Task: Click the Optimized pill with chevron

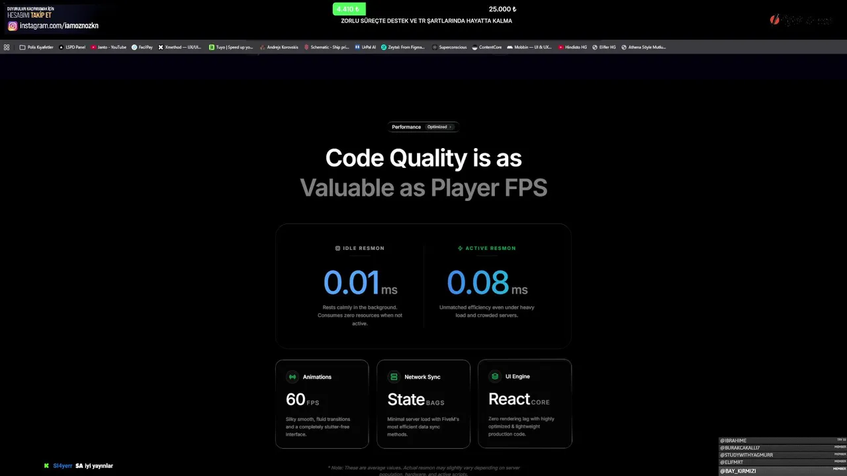Action: [440, 127]
